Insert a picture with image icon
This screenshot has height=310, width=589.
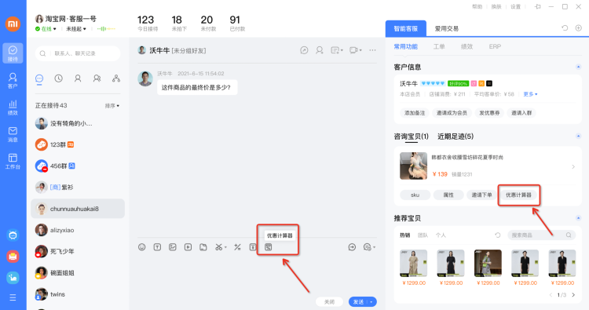pyautogui.click(x=173, y=247)
